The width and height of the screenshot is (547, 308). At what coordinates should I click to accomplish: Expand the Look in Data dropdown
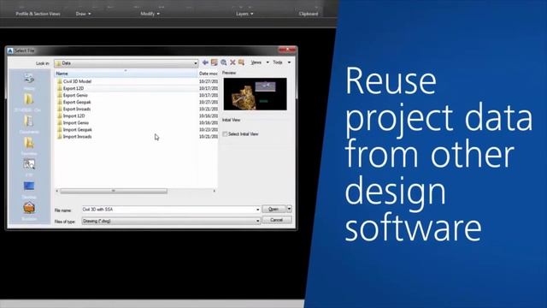click(195, 63)
